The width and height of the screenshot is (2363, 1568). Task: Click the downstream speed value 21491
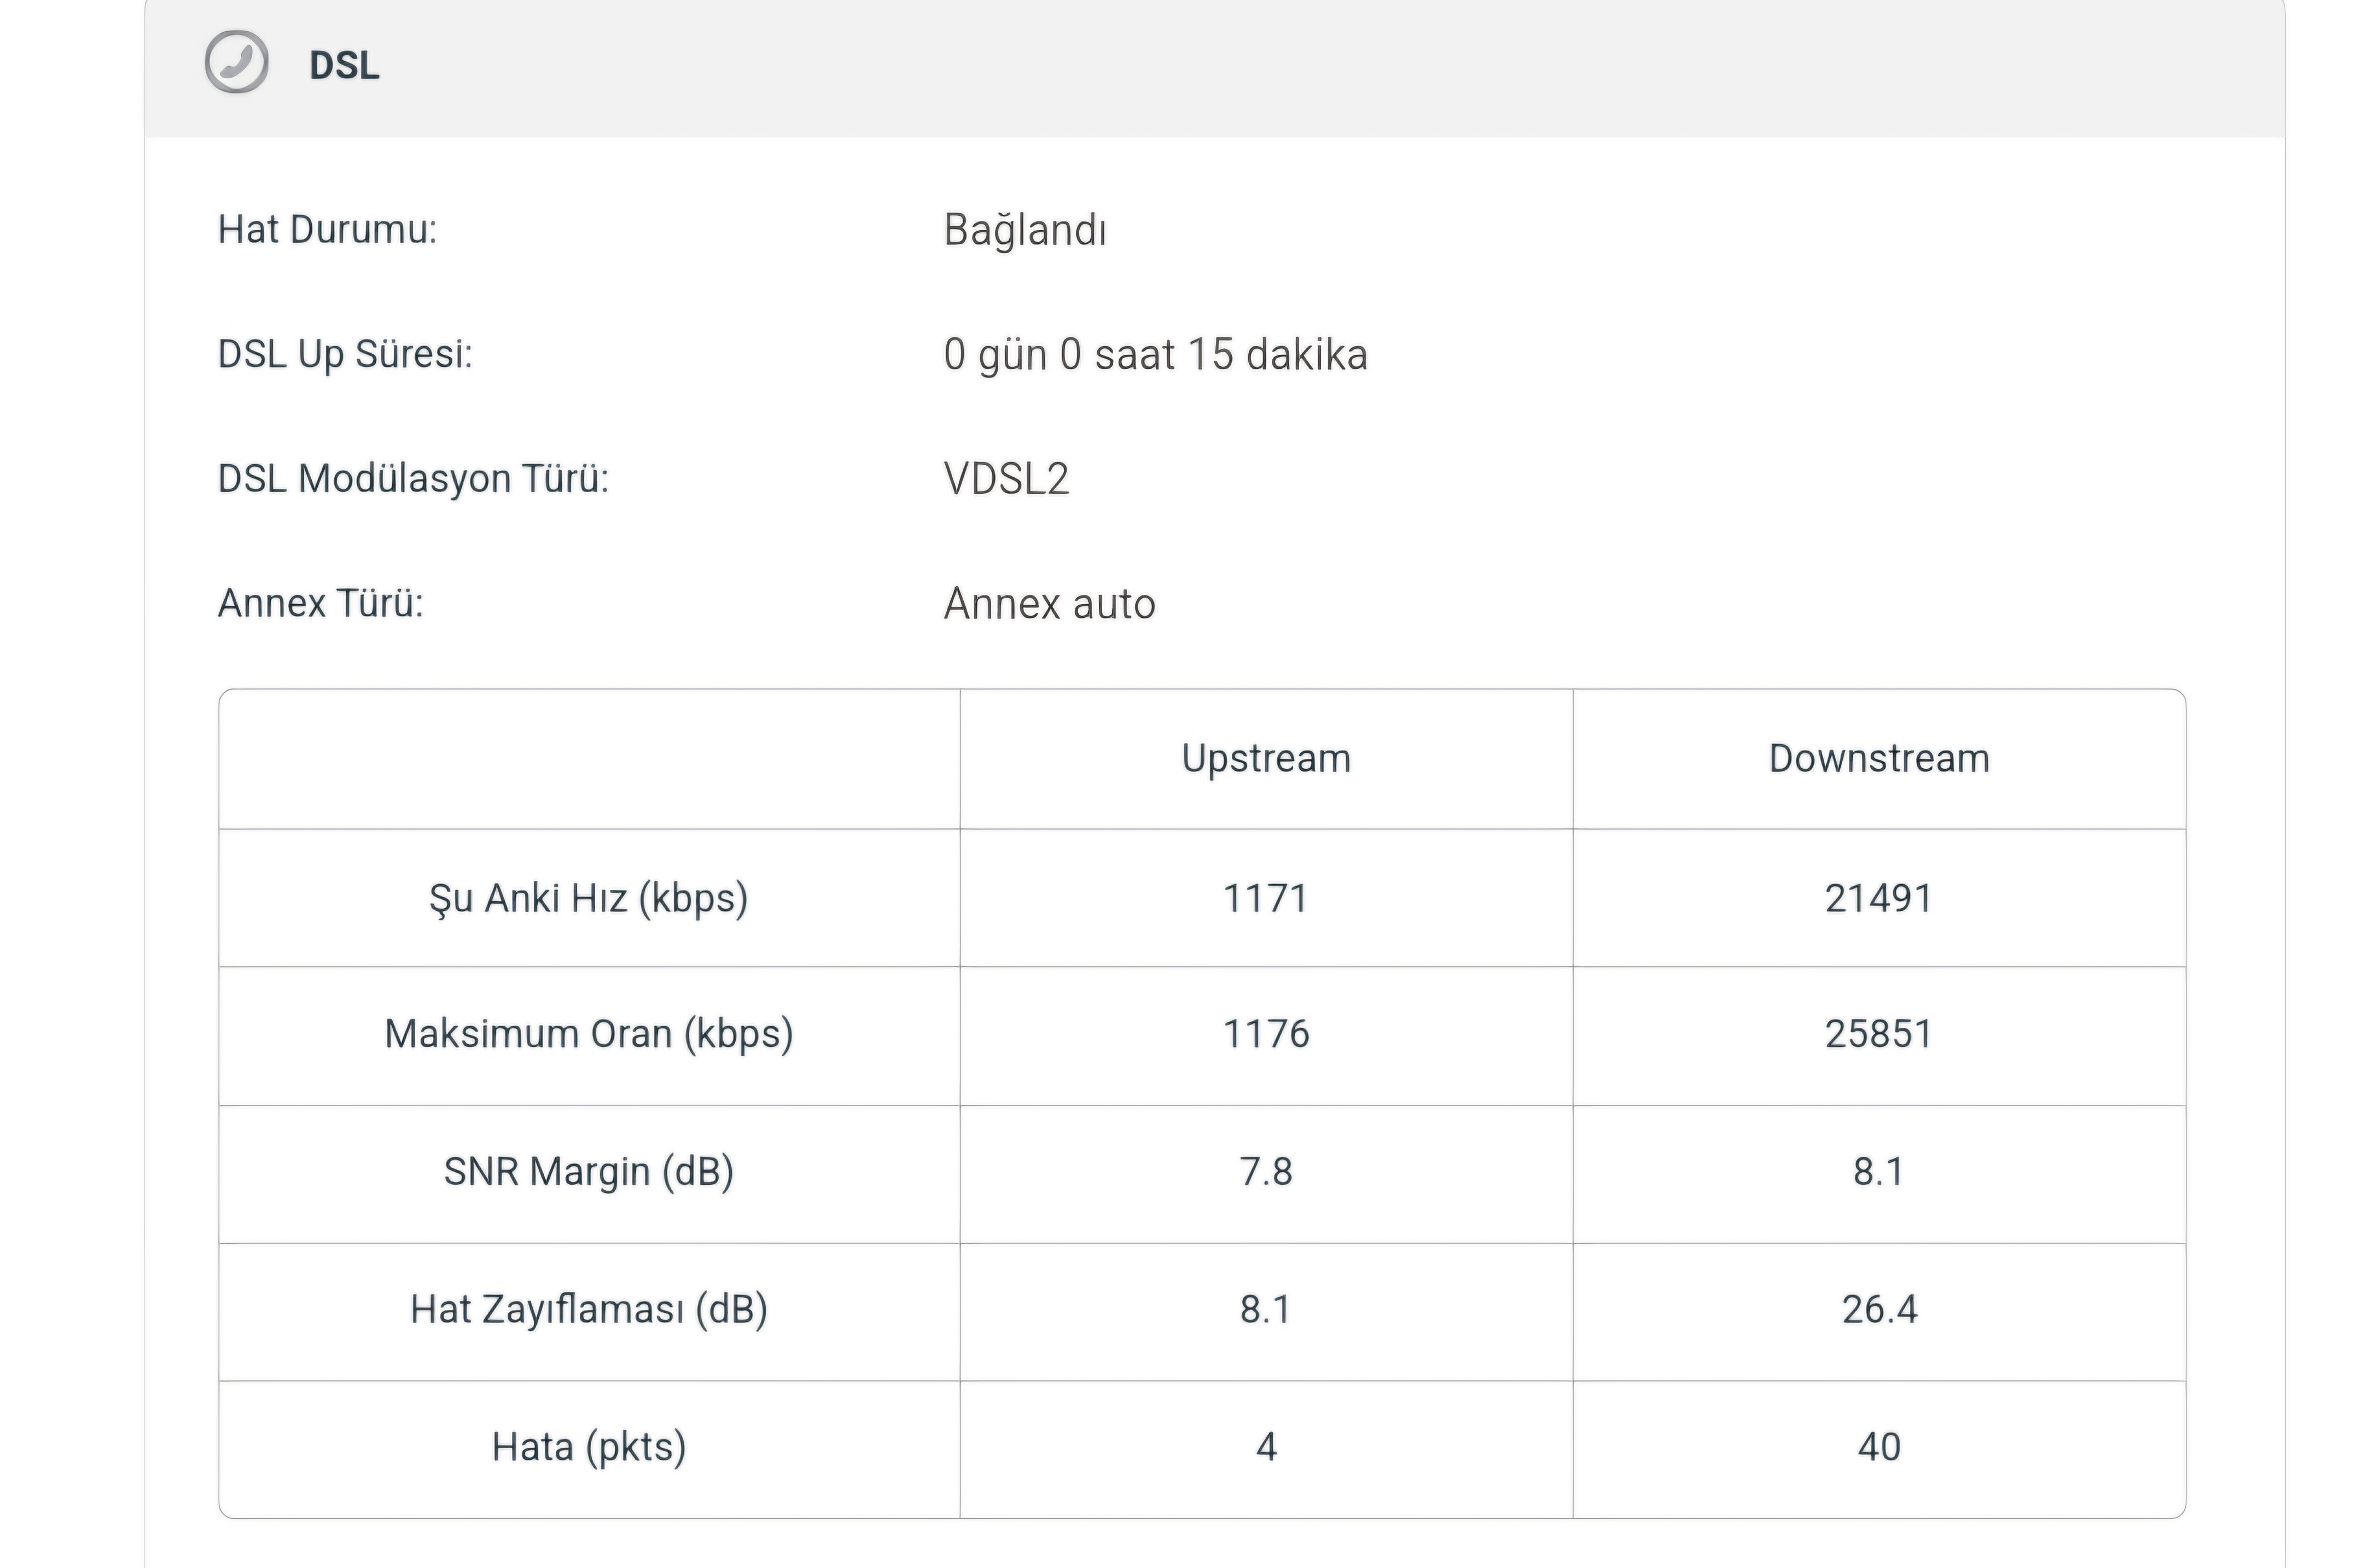1879,898
